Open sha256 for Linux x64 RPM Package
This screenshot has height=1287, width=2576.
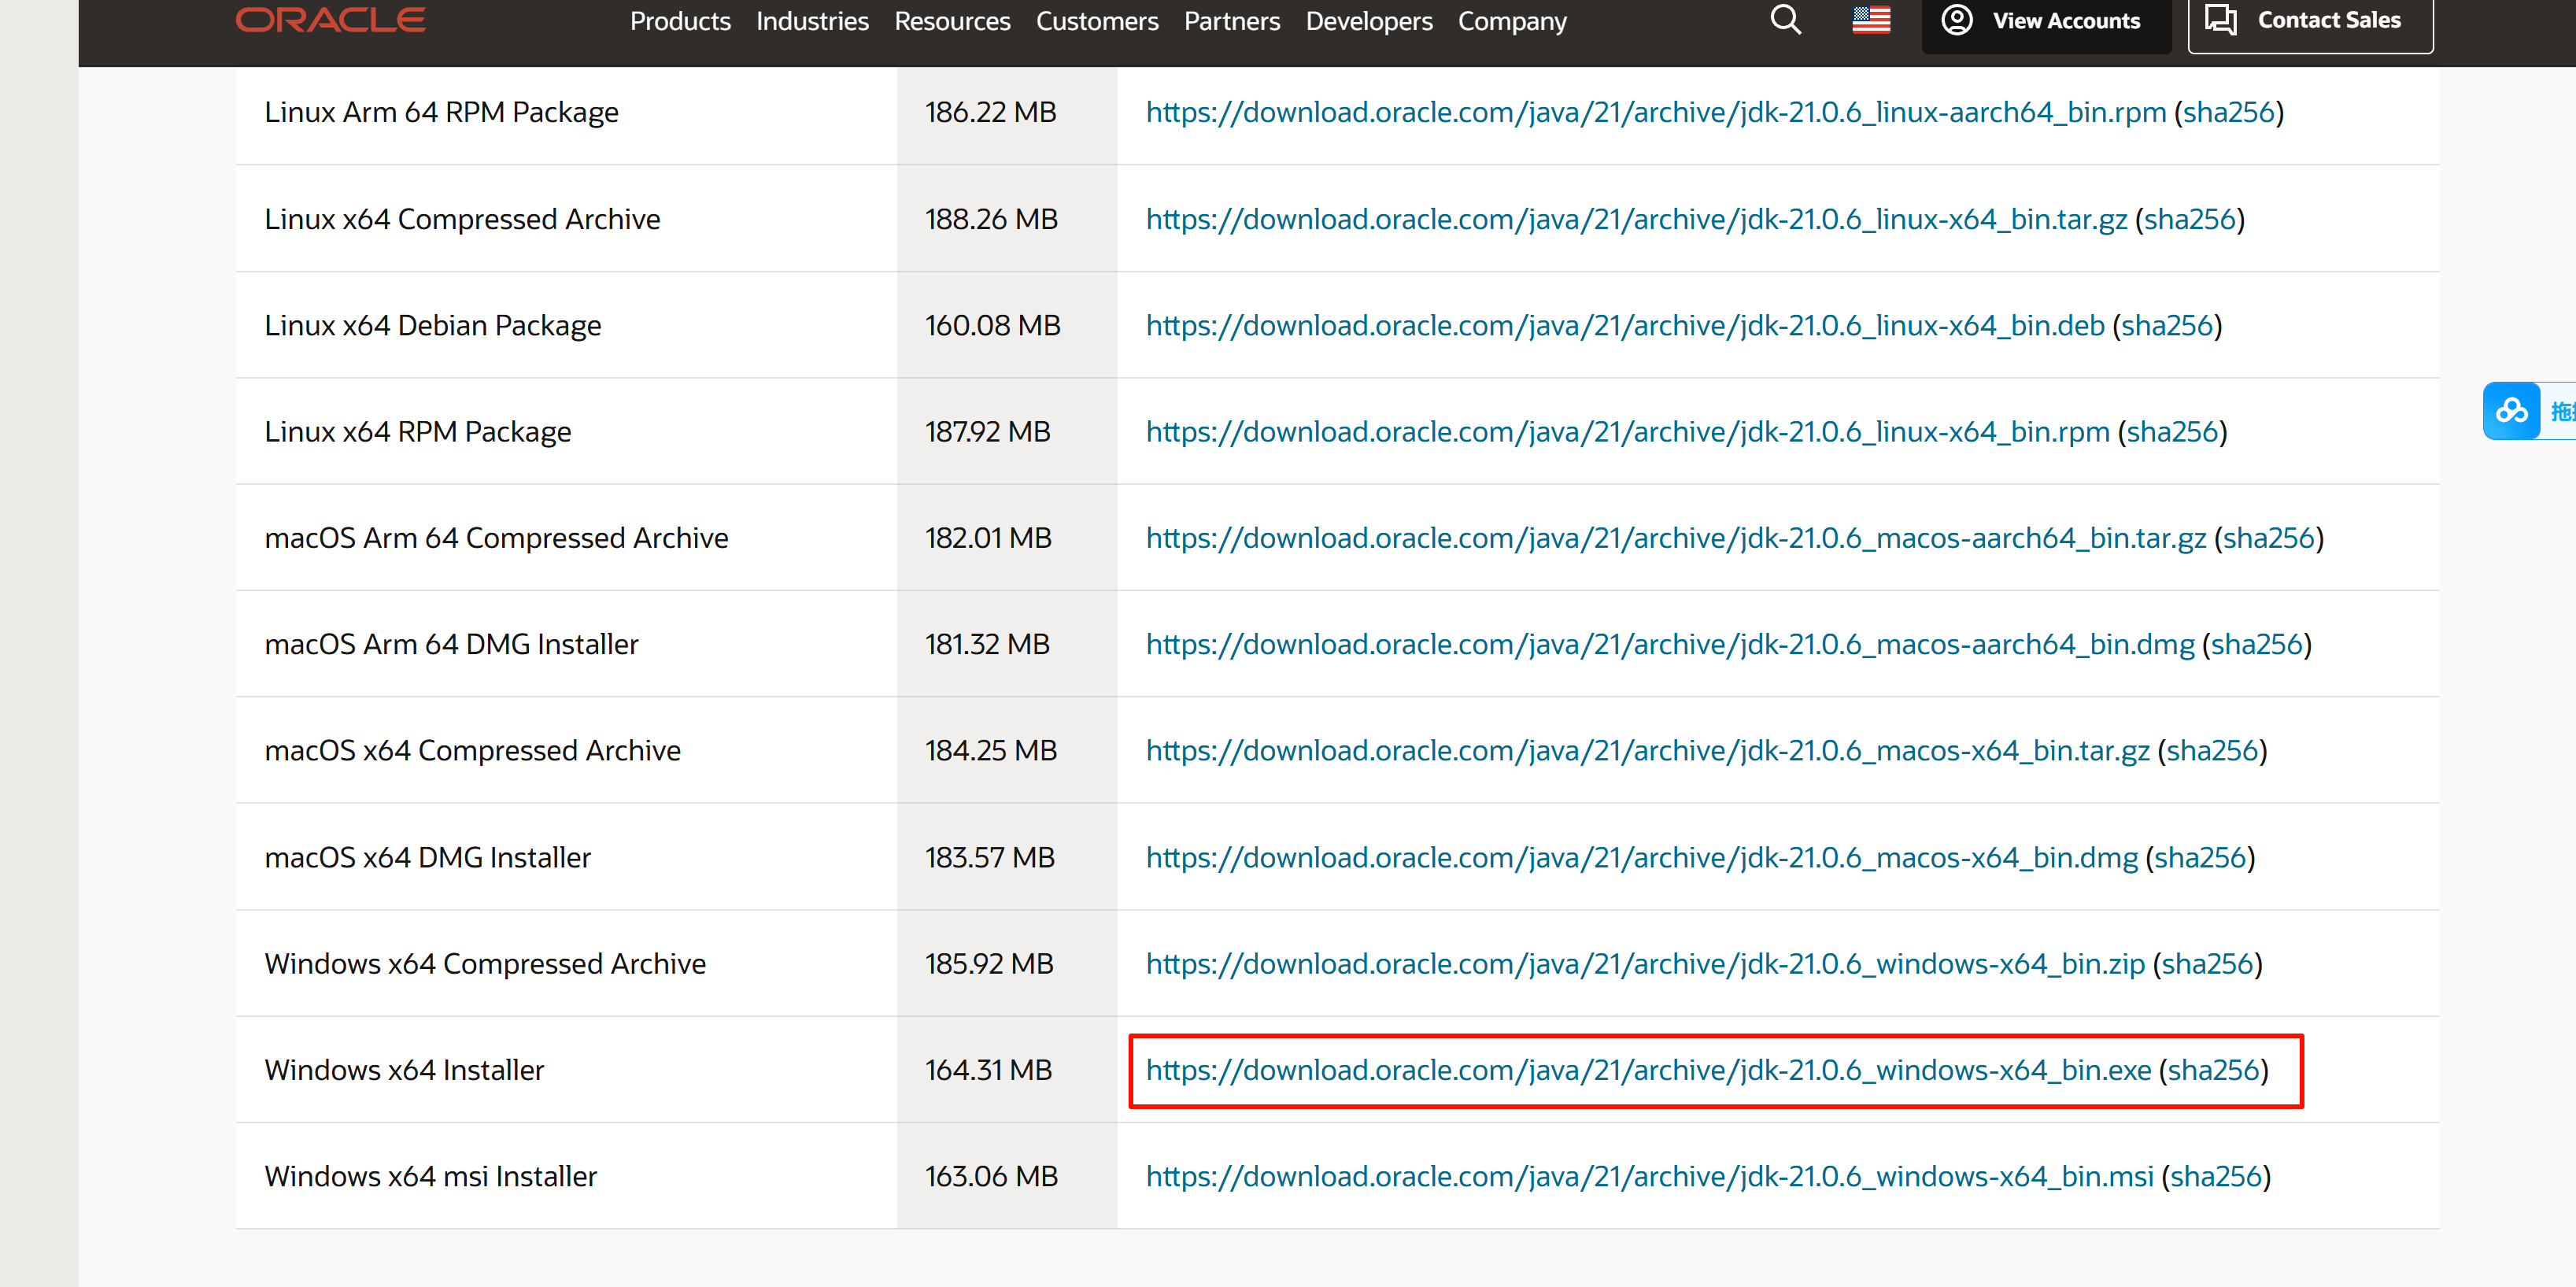(2172, 431)
